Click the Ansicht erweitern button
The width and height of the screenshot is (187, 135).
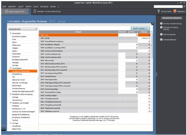click(140, 28)
